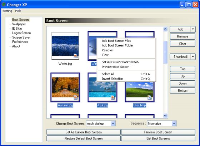The height and width of the screenshot is (146, 200).
Task: Close the Changer XP window
Action: [x=195, y=5]
